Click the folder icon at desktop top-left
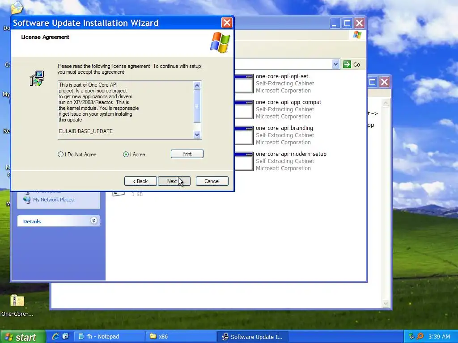 (x=17, y=7)
